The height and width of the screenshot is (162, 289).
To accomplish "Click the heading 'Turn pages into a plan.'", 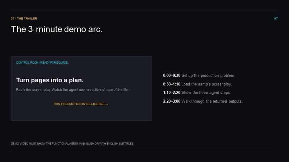I will (x=50, y=80).
